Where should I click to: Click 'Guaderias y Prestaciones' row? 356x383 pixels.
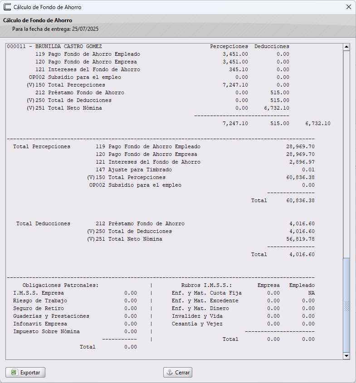click(x=75, y=316)
